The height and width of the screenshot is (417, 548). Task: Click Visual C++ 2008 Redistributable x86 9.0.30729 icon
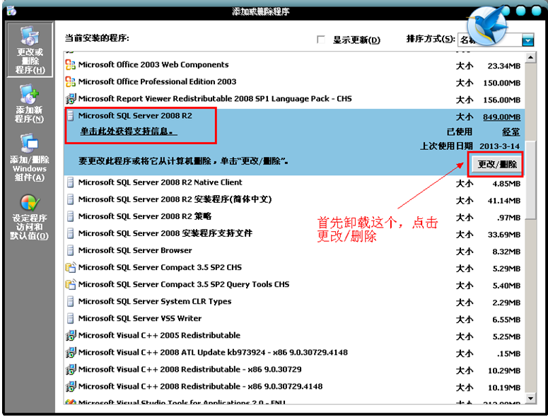pos(70,370)
